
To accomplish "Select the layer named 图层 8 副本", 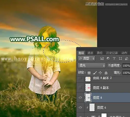I will click(101, 88).
